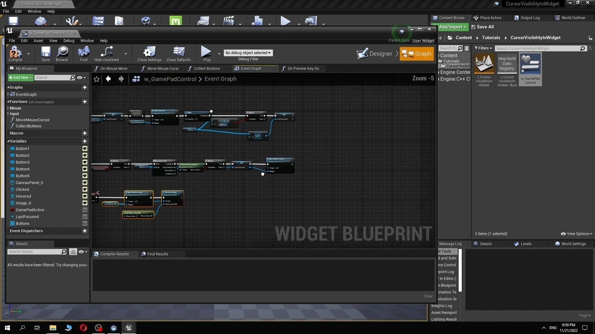Open the Debug menu
The height and width of the screenshot is (334, 595).
[x=68, y=41]
